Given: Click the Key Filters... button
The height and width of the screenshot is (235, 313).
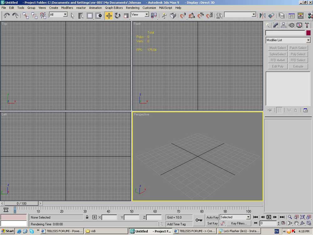Looking at the screenshot, I should pos(239,223).
